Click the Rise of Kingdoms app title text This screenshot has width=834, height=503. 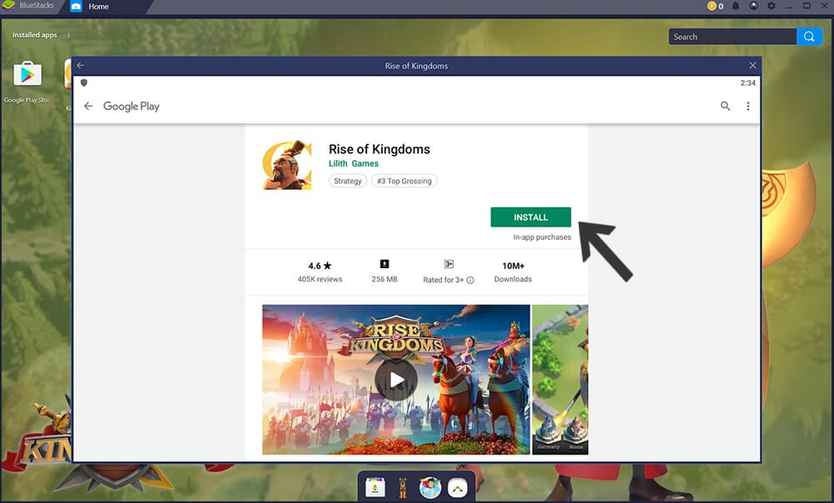tap(379, 149)
